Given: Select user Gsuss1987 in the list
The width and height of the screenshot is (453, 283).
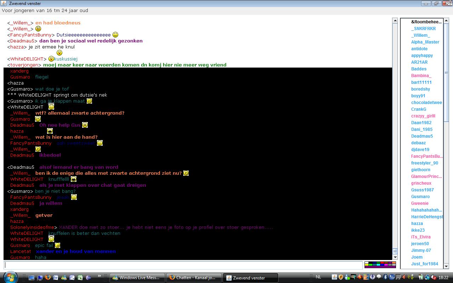Looking at the screenshot, I should coord(422,190).
